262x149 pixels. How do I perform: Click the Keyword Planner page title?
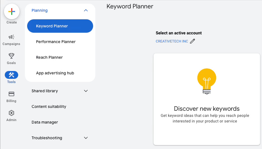click(130, 6)
